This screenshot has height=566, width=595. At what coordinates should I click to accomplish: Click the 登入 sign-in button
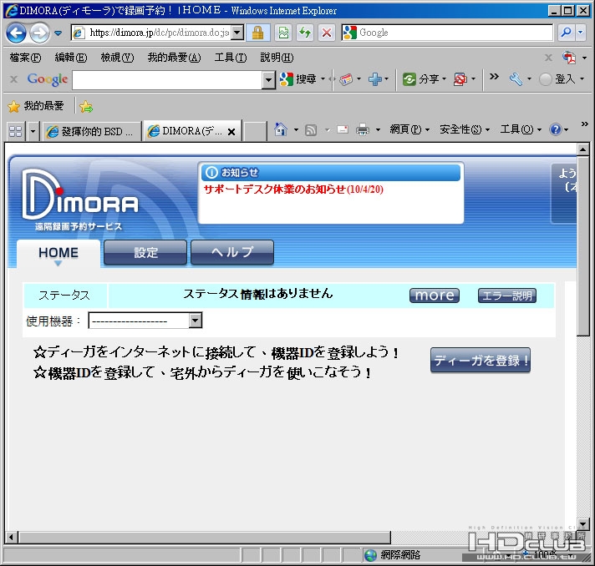tap(558, 78)
